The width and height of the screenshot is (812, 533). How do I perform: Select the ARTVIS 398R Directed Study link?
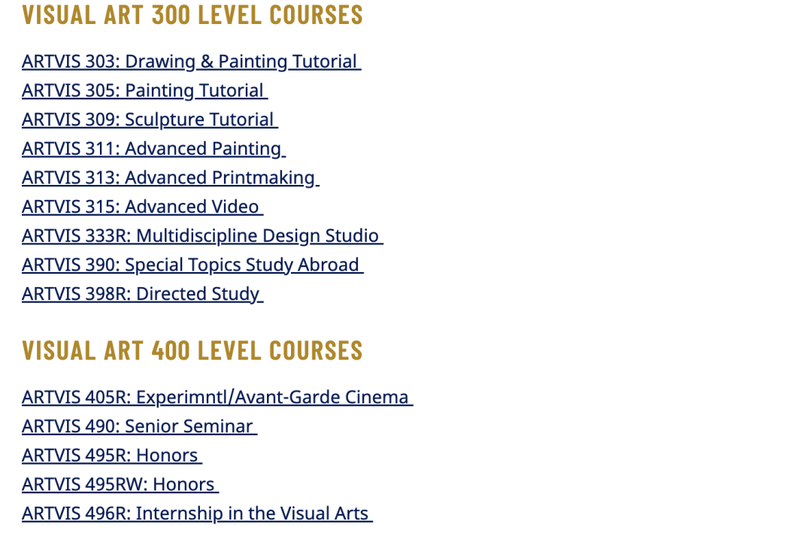(x=142, y=295)
